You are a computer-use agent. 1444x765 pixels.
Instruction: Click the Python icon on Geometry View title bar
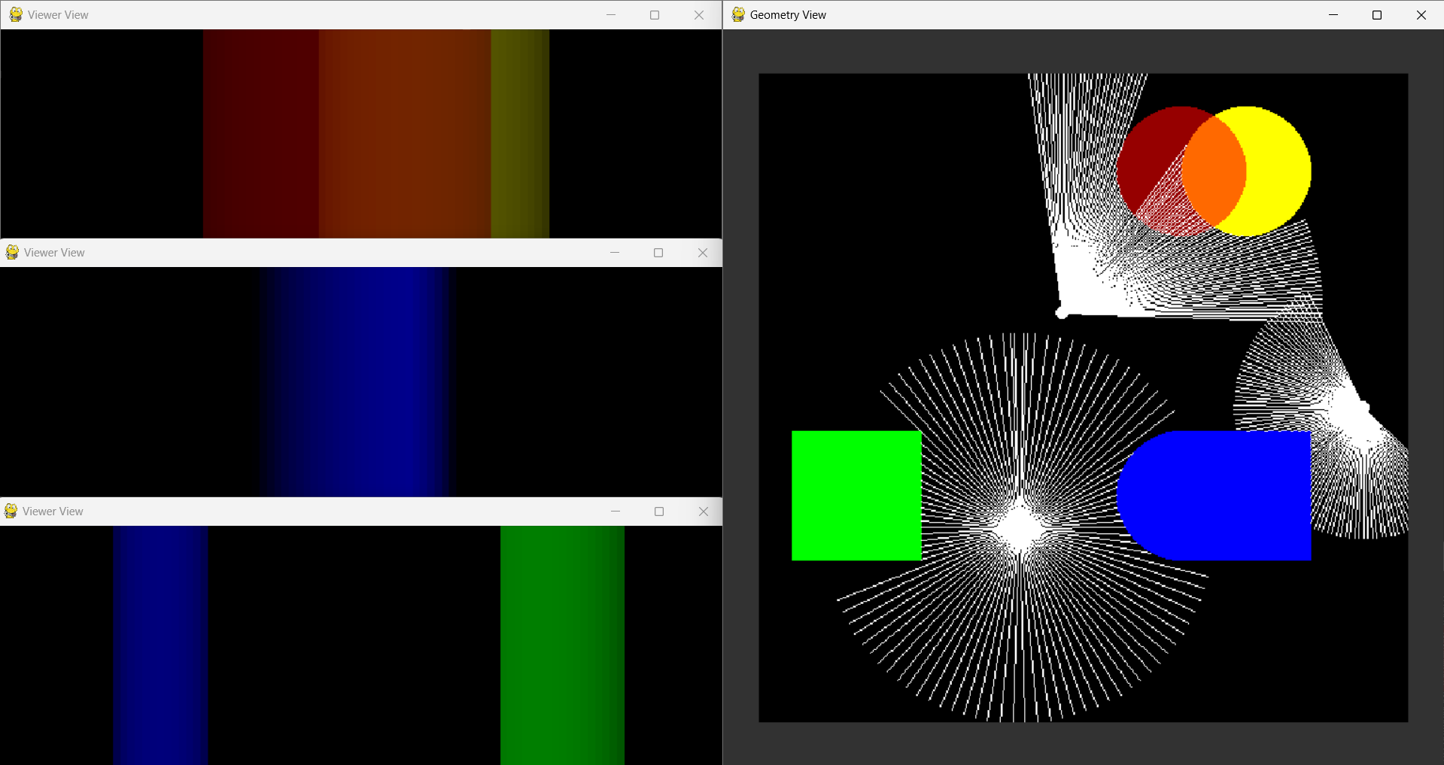point(737,14)
